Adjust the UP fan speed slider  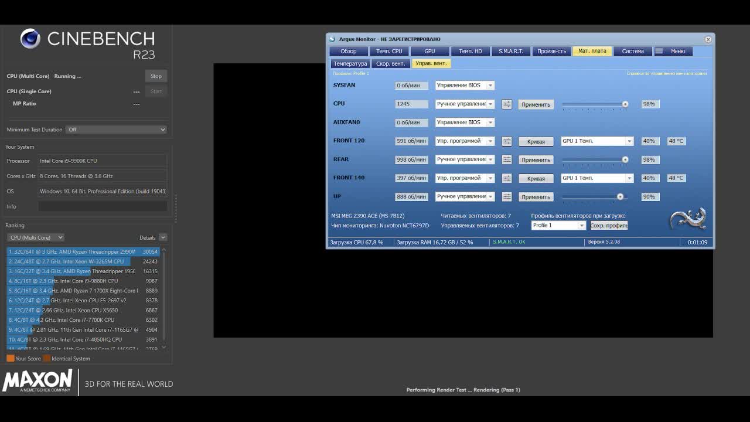[x=596, y=197]
